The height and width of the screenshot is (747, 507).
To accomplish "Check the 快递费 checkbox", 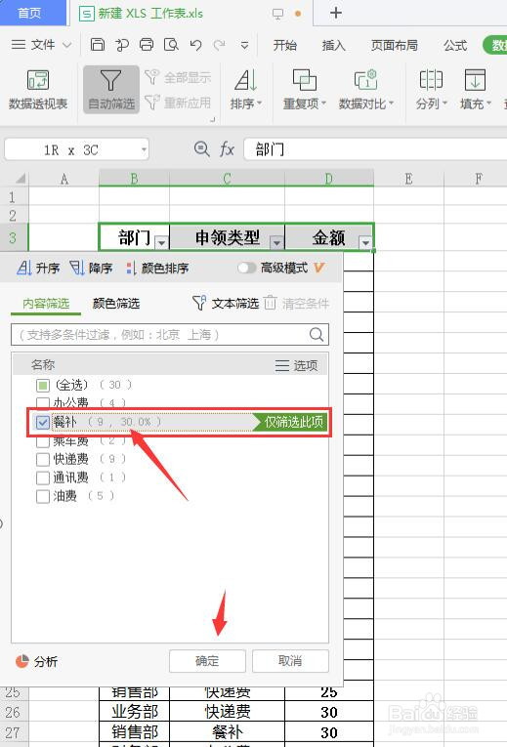I will (43, 459).
